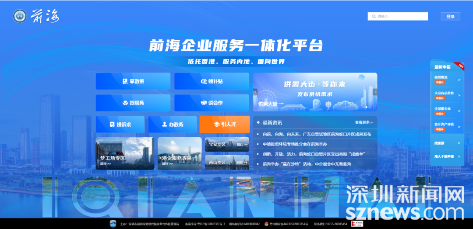Click 查看更多 link in 最新资讯
Image resolution: width=473 pixels, height=229 pixels.
click(x=364, y=123)
